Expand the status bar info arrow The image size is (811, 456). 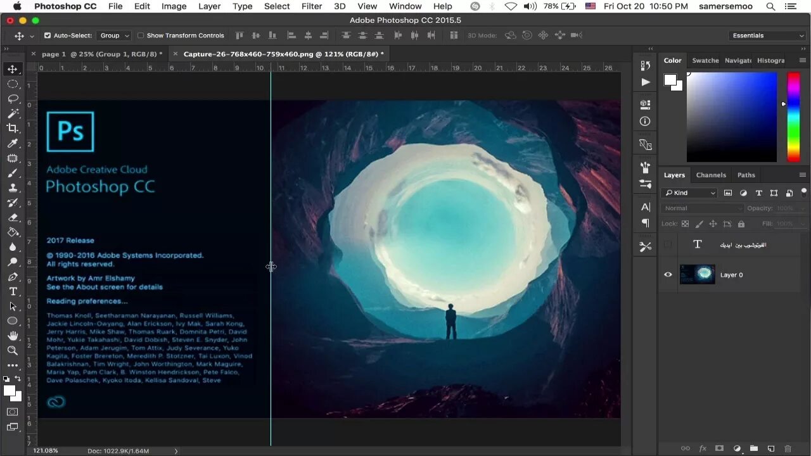point(176,451)
